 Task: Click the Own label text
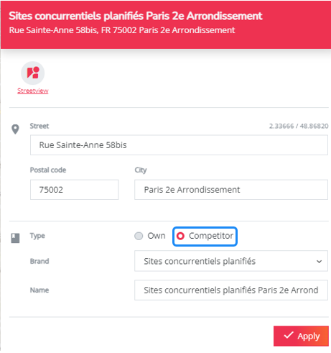157,236
